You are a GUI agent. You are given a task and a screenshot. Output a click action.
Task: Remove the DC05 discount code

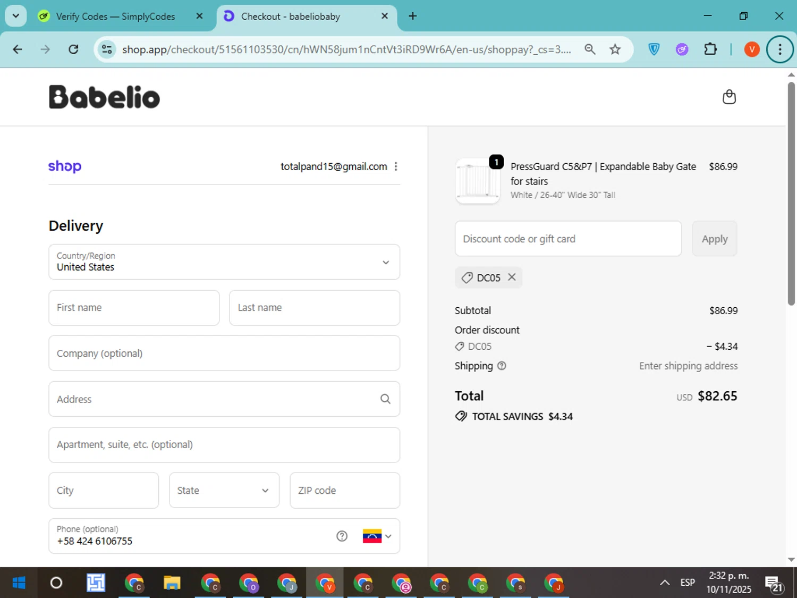click(512, 277)
